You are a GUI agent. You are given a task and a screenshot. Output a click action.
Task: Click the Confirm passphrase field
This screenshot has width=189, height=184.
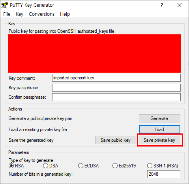point(116,97)
